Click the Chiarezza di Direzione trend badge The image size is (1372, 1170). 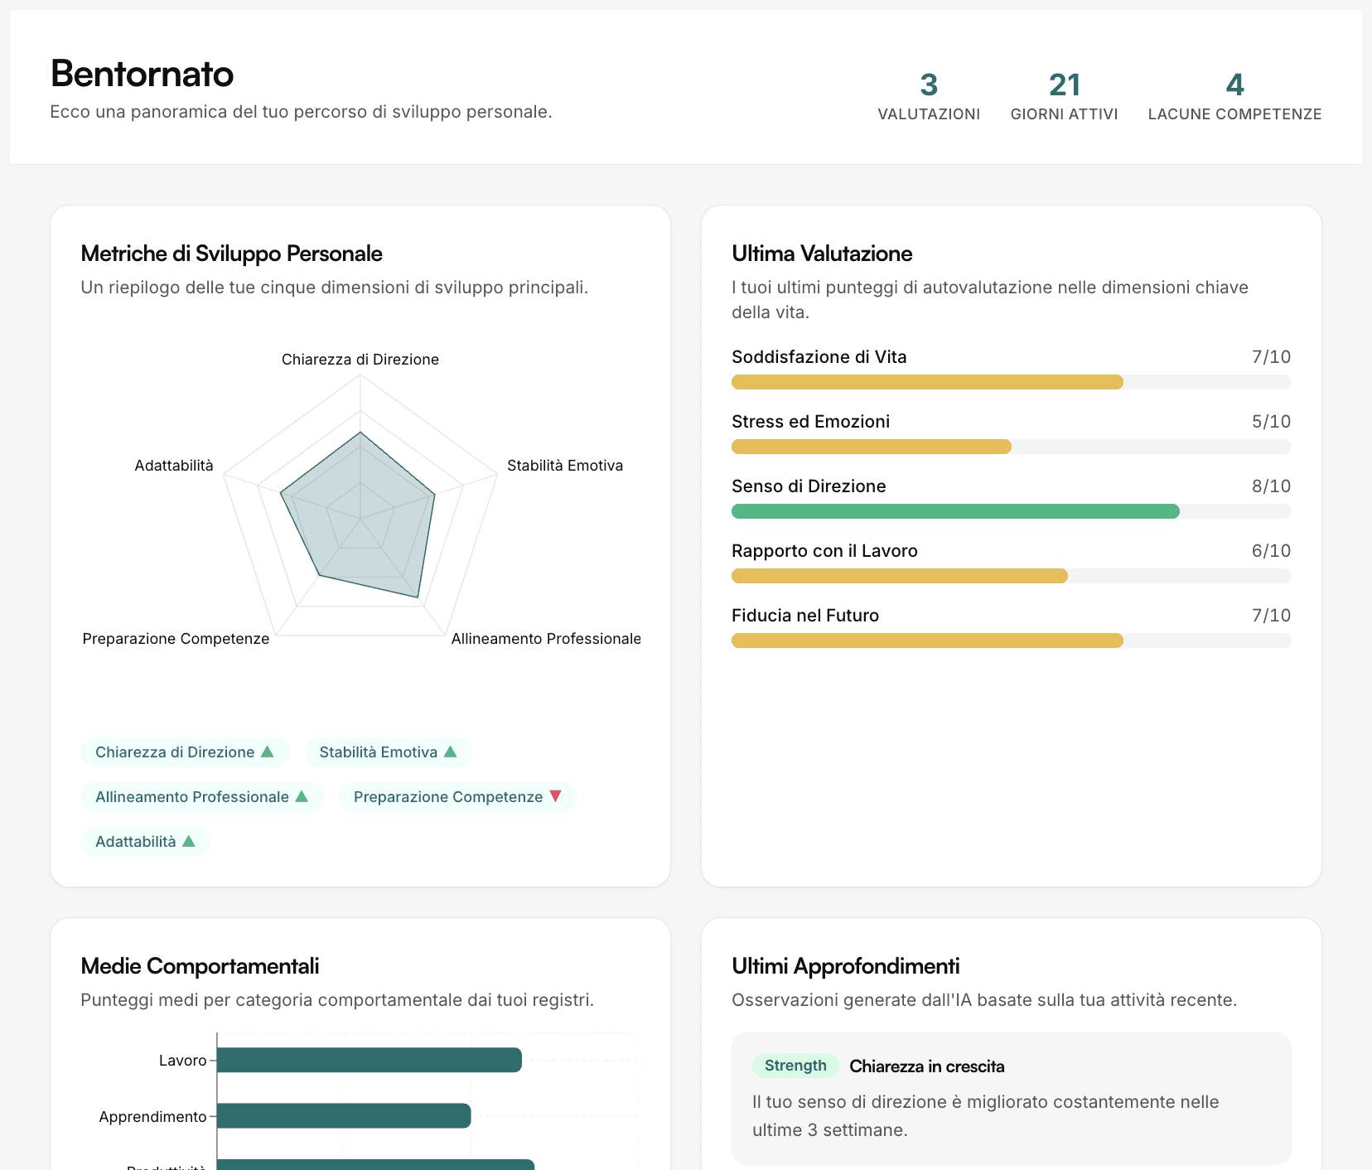tap(184, 752)
